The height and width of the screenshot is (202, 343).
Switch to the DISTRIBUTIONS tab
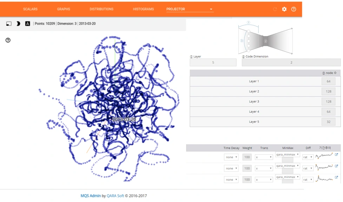(101, 9)
